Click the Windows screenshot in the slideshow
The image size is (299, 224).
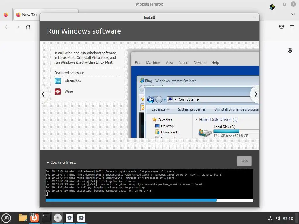click(194, 93)
